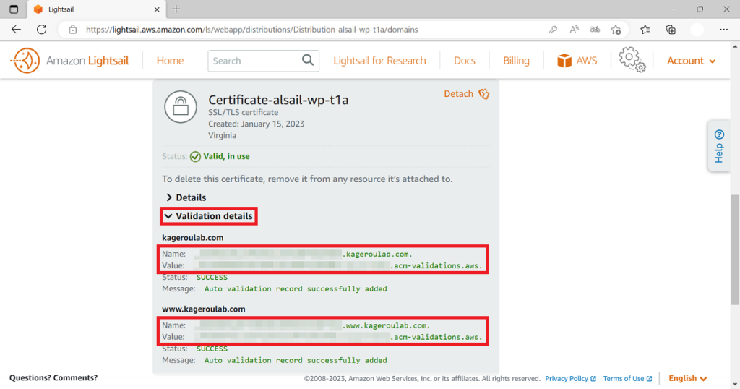This screenshot has height=389, width=740.
Task: Click the search magnifier icon
Action: [308, 61]
